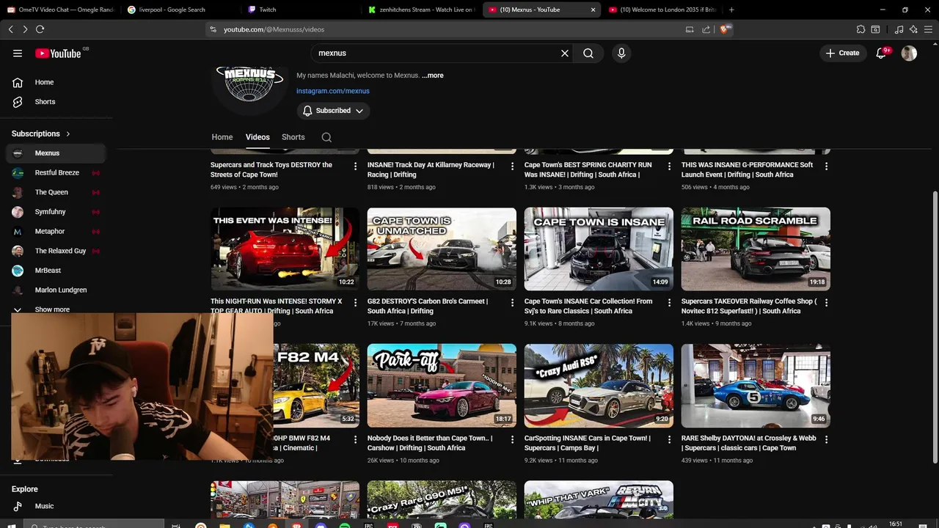Open the sidebar search panel toolbar icon

click(x=875, y=29)
